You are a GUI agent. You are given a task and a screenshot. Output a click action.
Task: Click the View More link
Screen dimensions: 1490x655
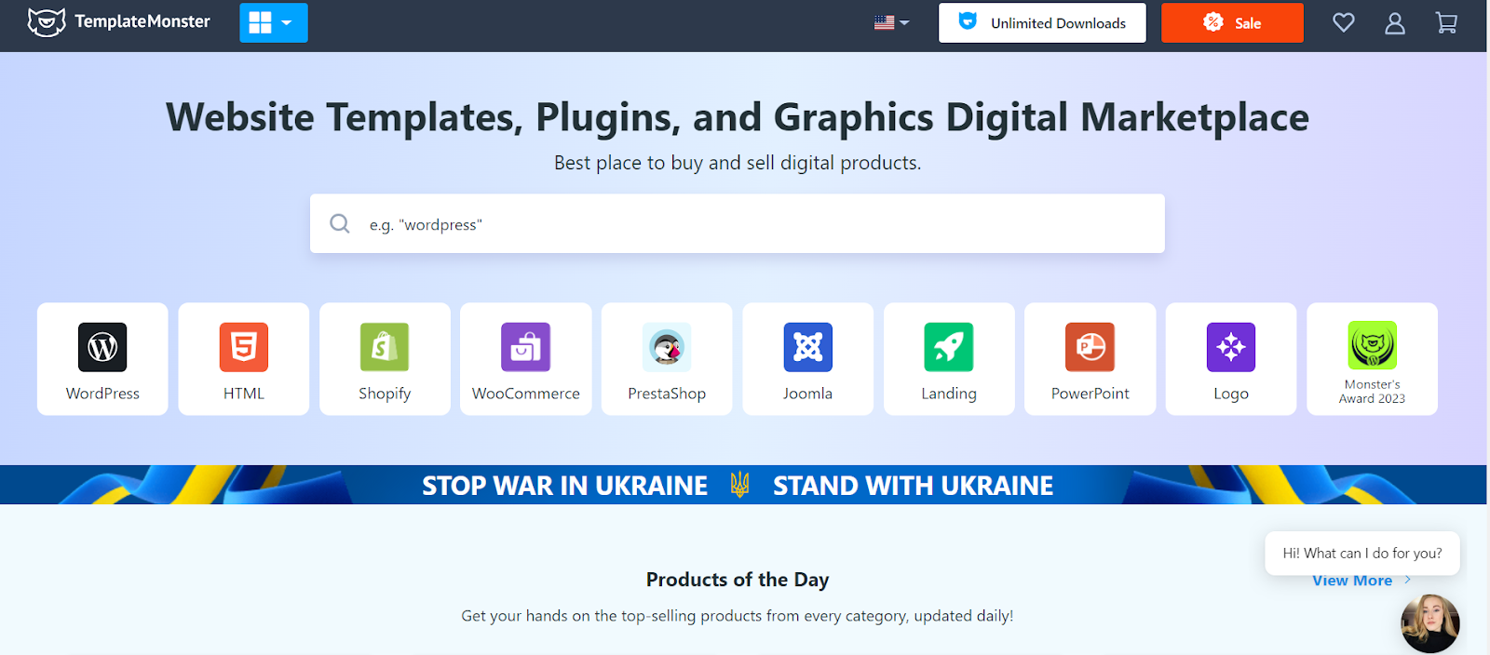pyautogui.click(x=1361, y=581)
